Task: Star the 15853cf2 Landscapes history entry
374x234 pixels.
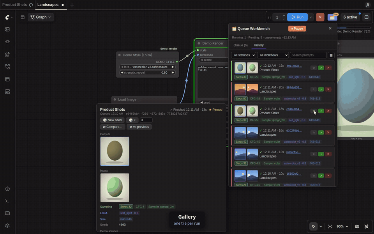Action: (x=314, y=175)
